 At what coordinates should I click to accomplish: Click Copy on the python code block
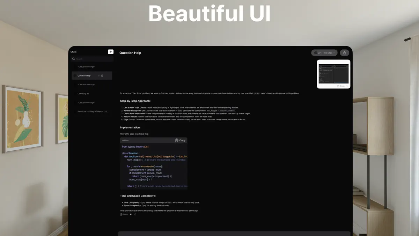coord(180,140)
